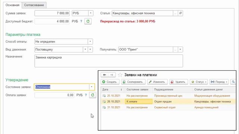The height and width of the screenshot is (134, 239).
Task: Expand the Способ оплаты dropdown arrow
Action: pos(90,41)
